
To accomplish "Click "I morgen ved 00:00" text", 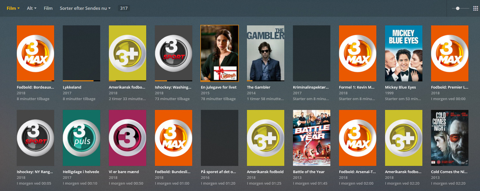I will [449, 99].
